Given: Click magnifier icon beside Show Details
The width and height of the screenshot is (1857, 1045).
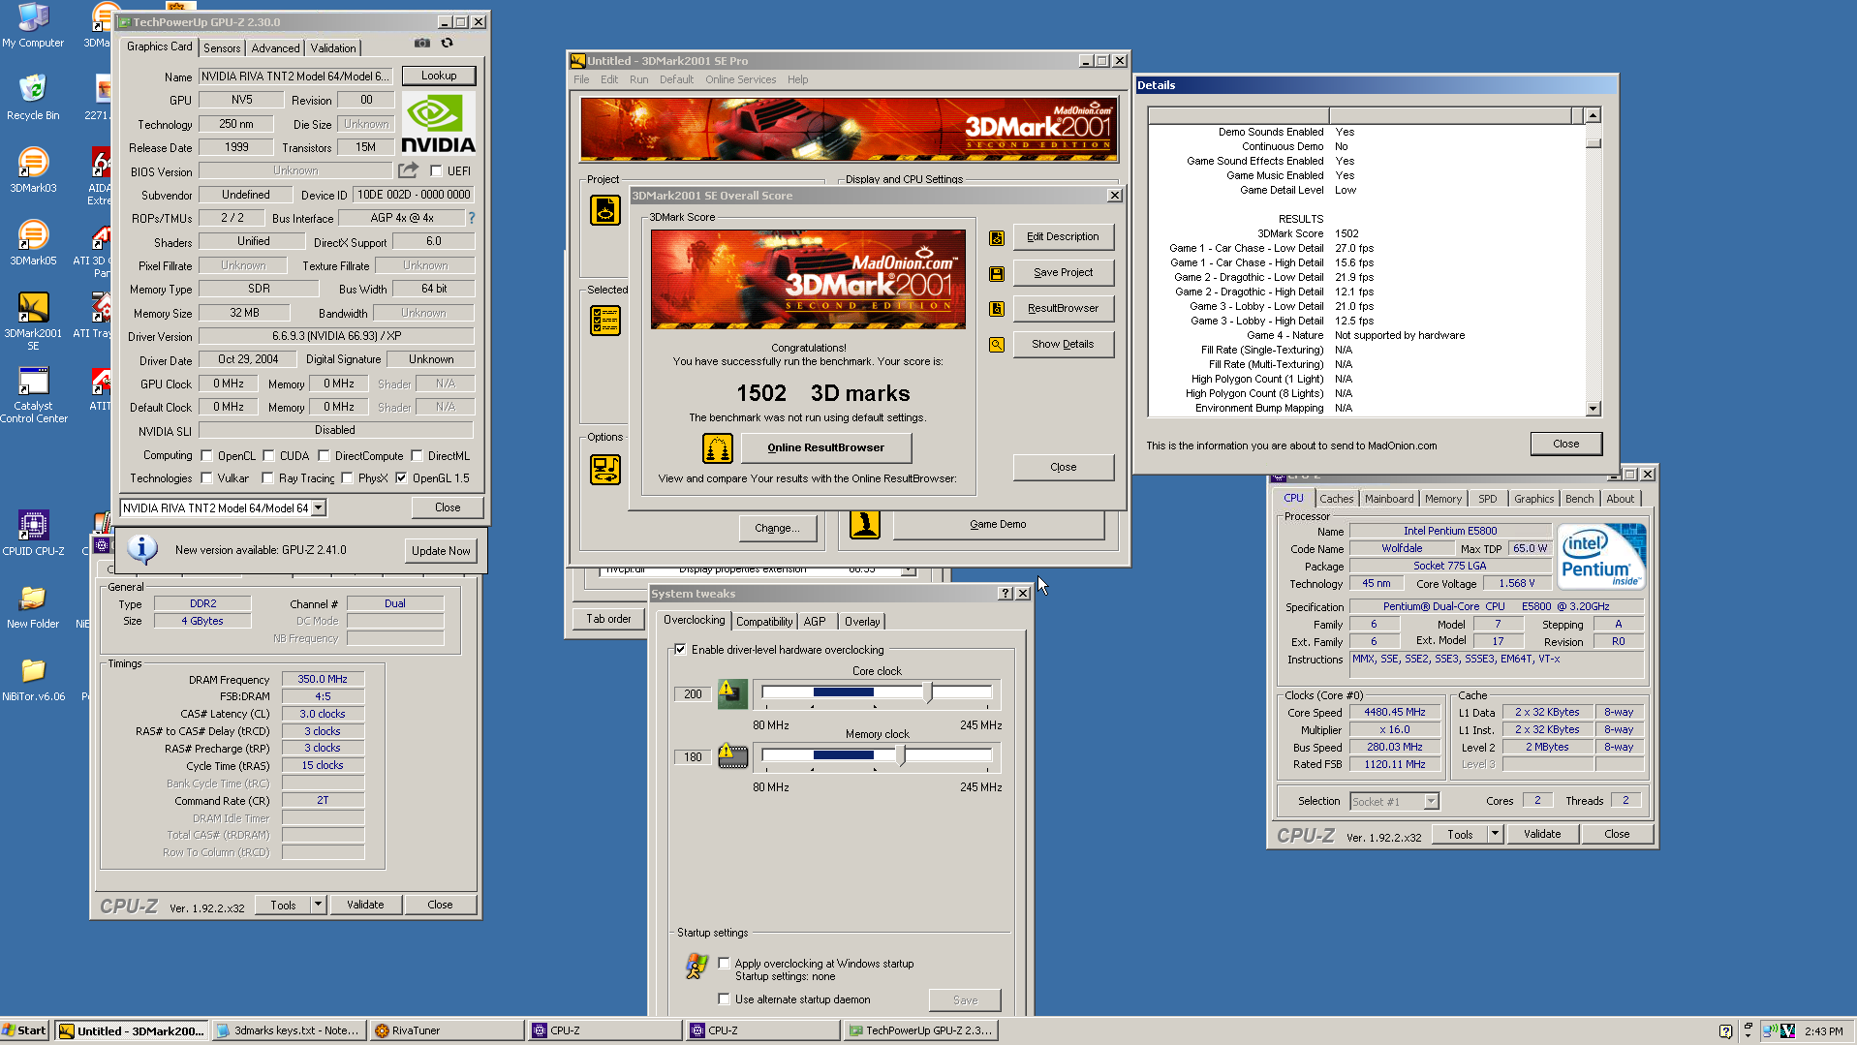Looking at the screenshot, I should [x=997, y=345].
